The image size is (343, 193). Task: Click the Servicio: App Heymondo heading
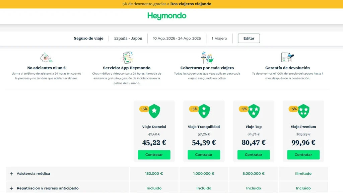[127, 68]
